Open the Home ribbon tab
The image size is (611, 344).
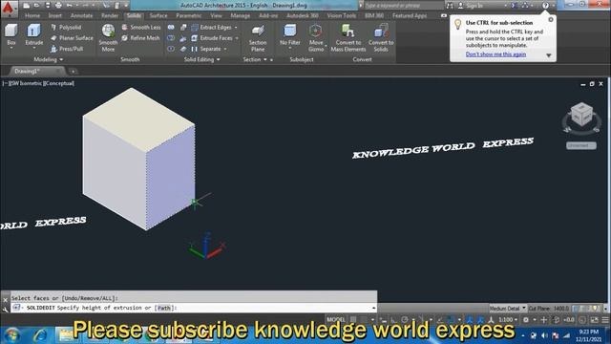(x=32, y=15)
